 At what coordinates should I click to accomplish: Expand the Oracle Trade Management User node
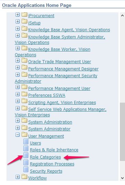tap(18, 60)
